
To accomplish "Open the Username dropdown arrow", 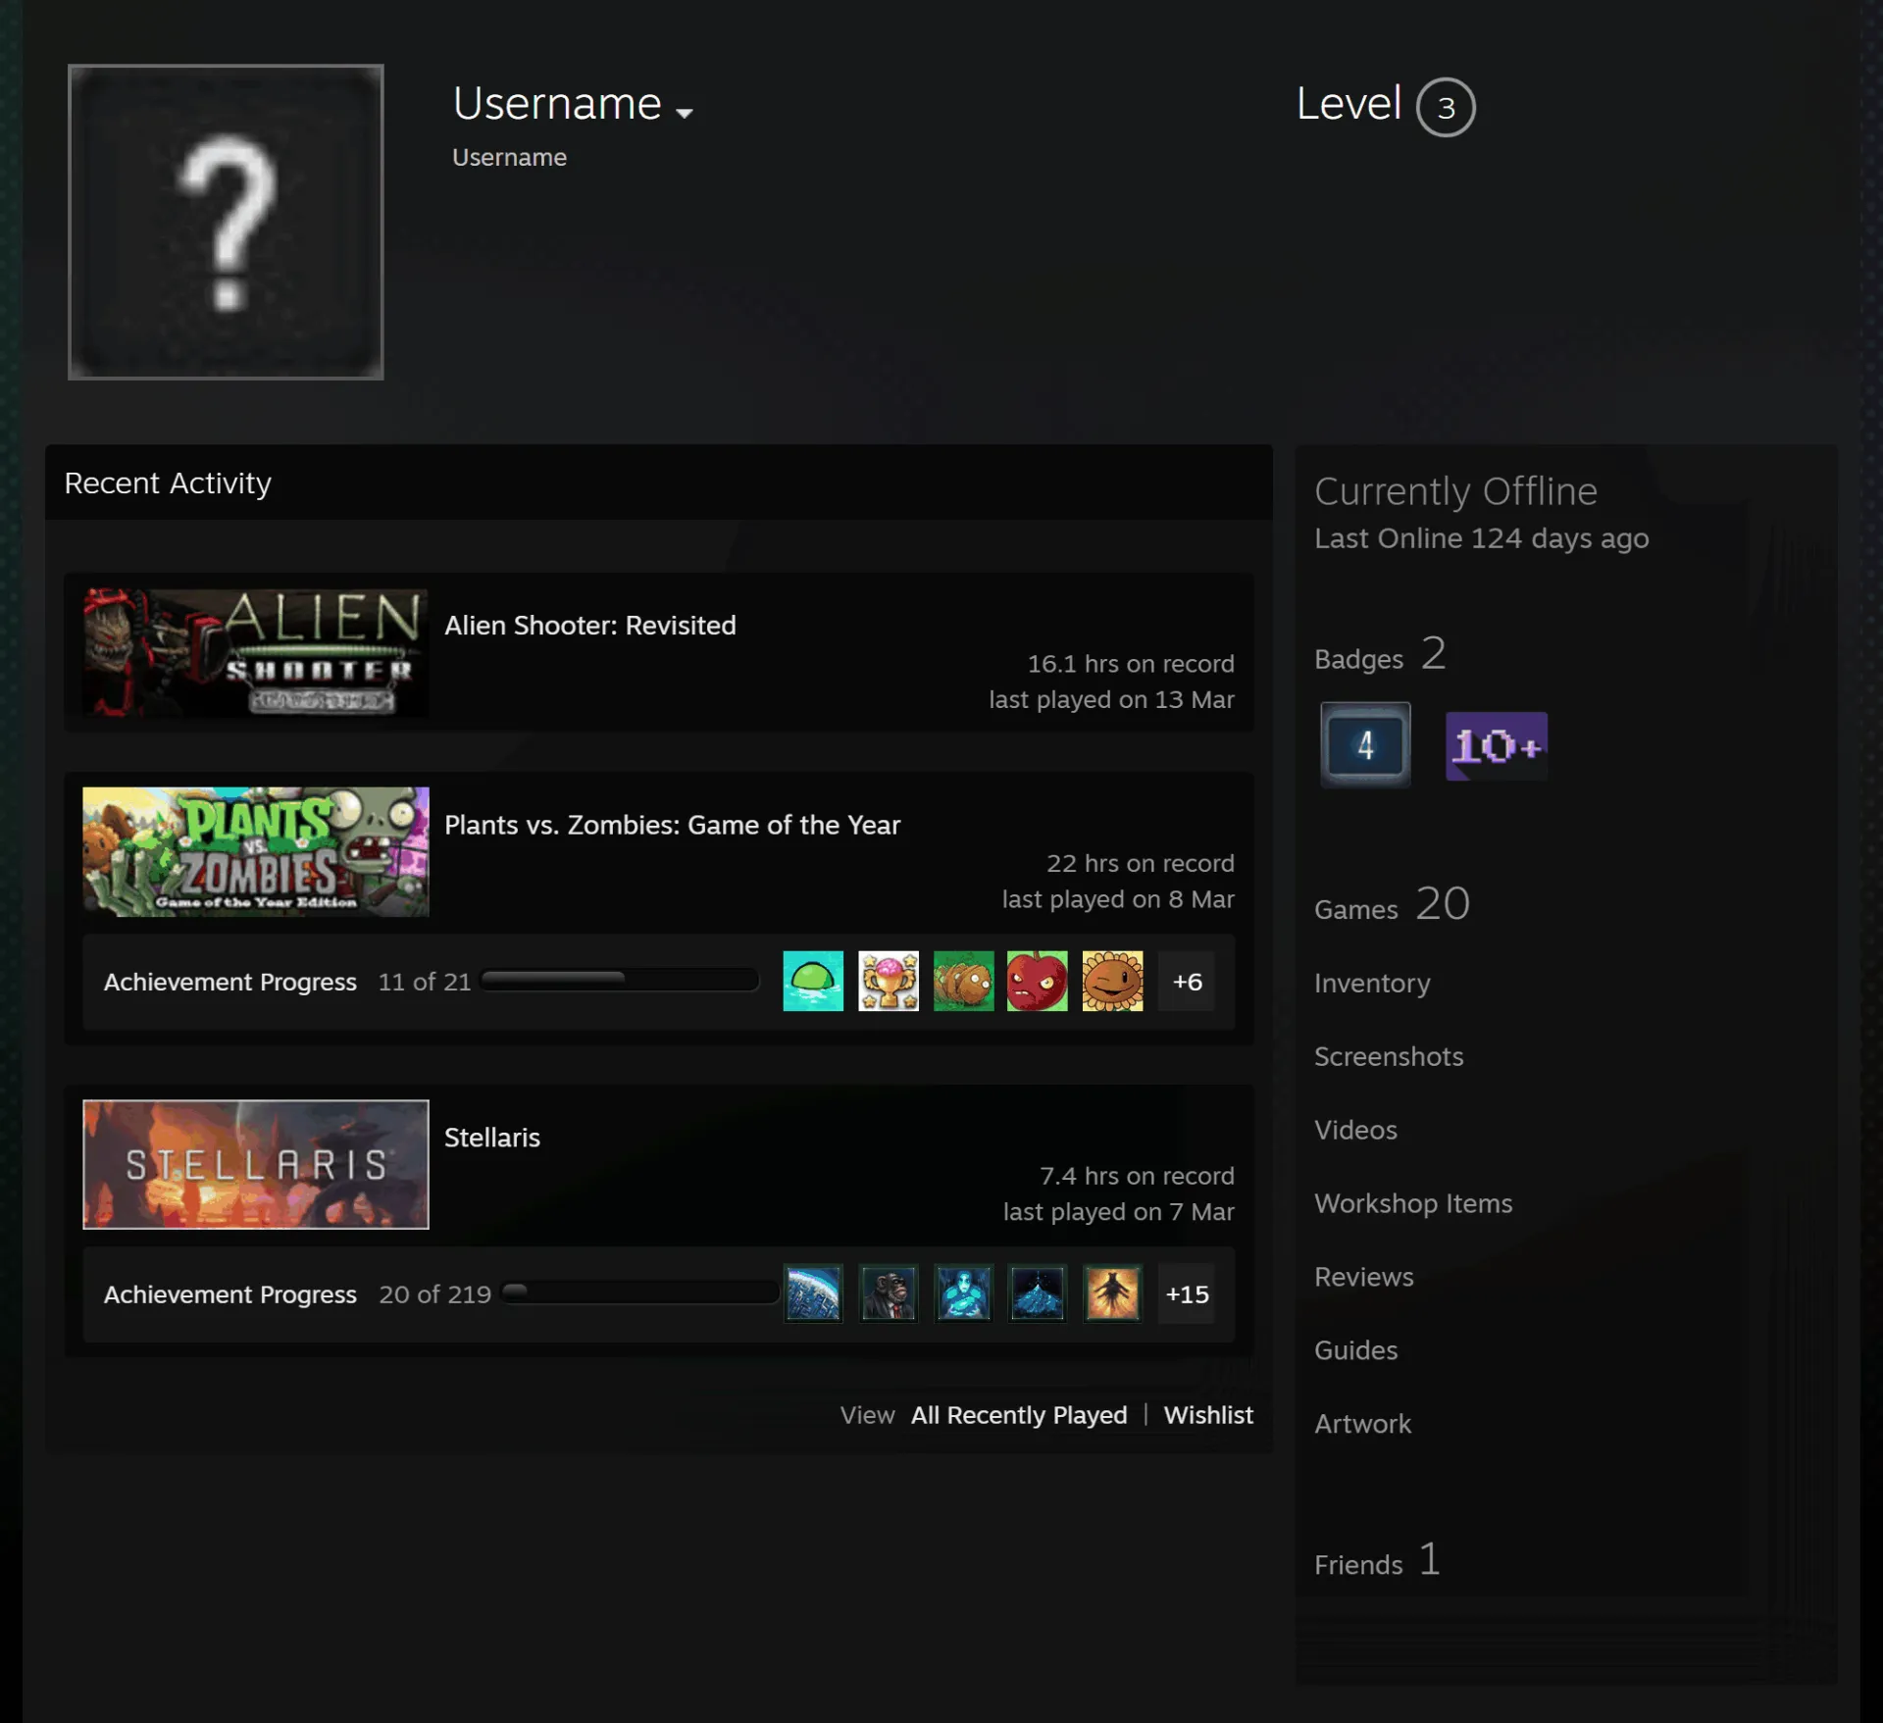I will 685,113.
